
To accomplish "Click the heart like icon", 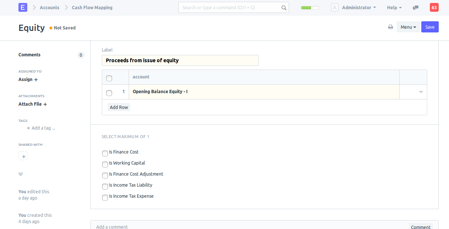I will tap(21, 174).
